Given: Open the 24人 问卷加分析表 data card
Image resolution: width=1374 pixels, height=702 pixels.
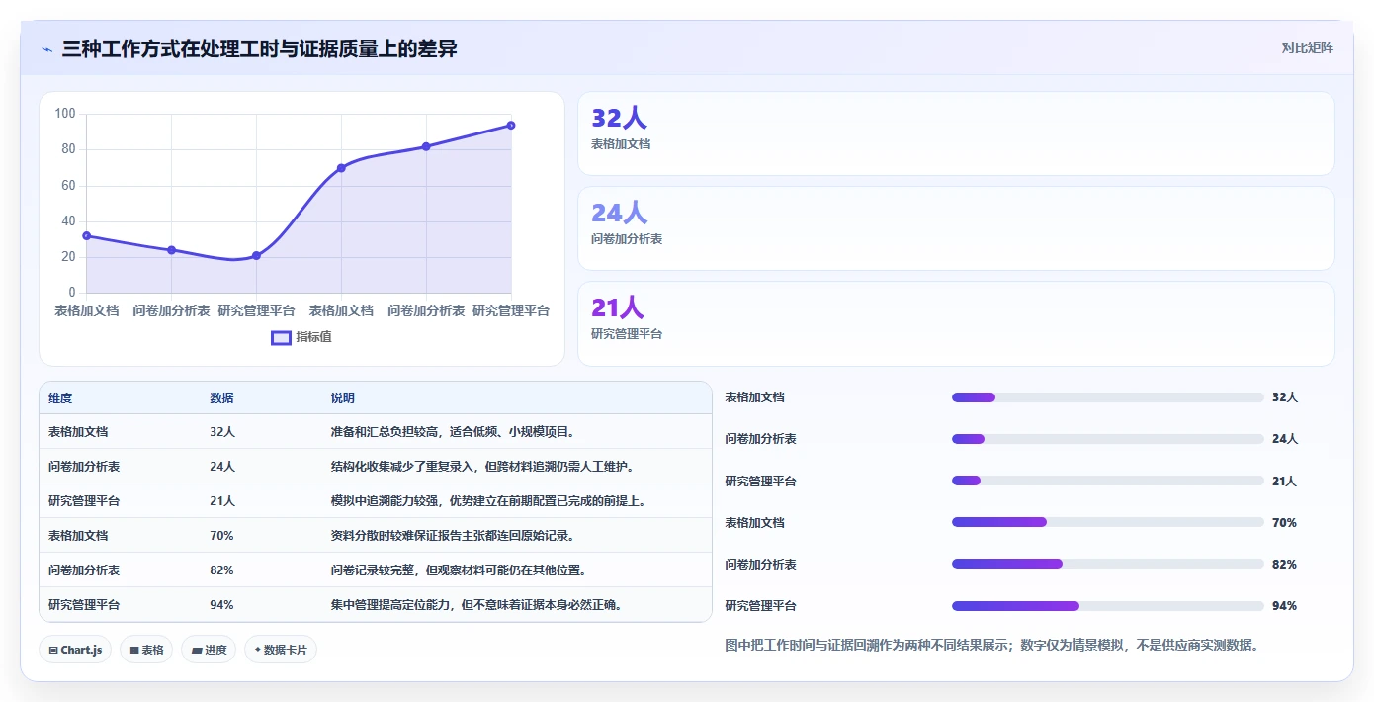Looking at the screenshot, I should pos(956,228).
